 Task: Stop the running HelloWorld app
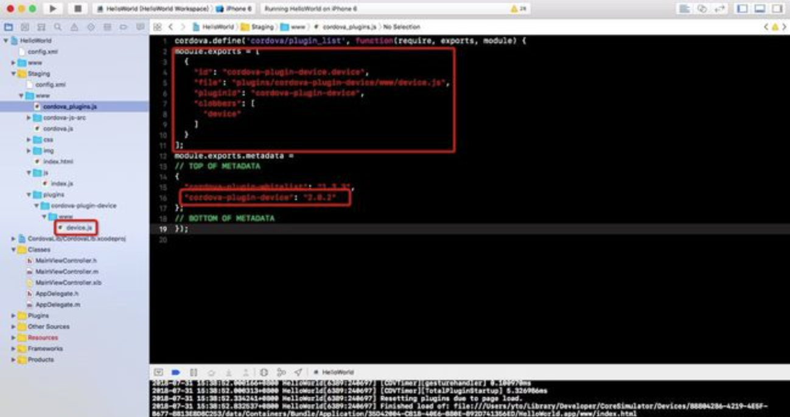pos(77,9)
